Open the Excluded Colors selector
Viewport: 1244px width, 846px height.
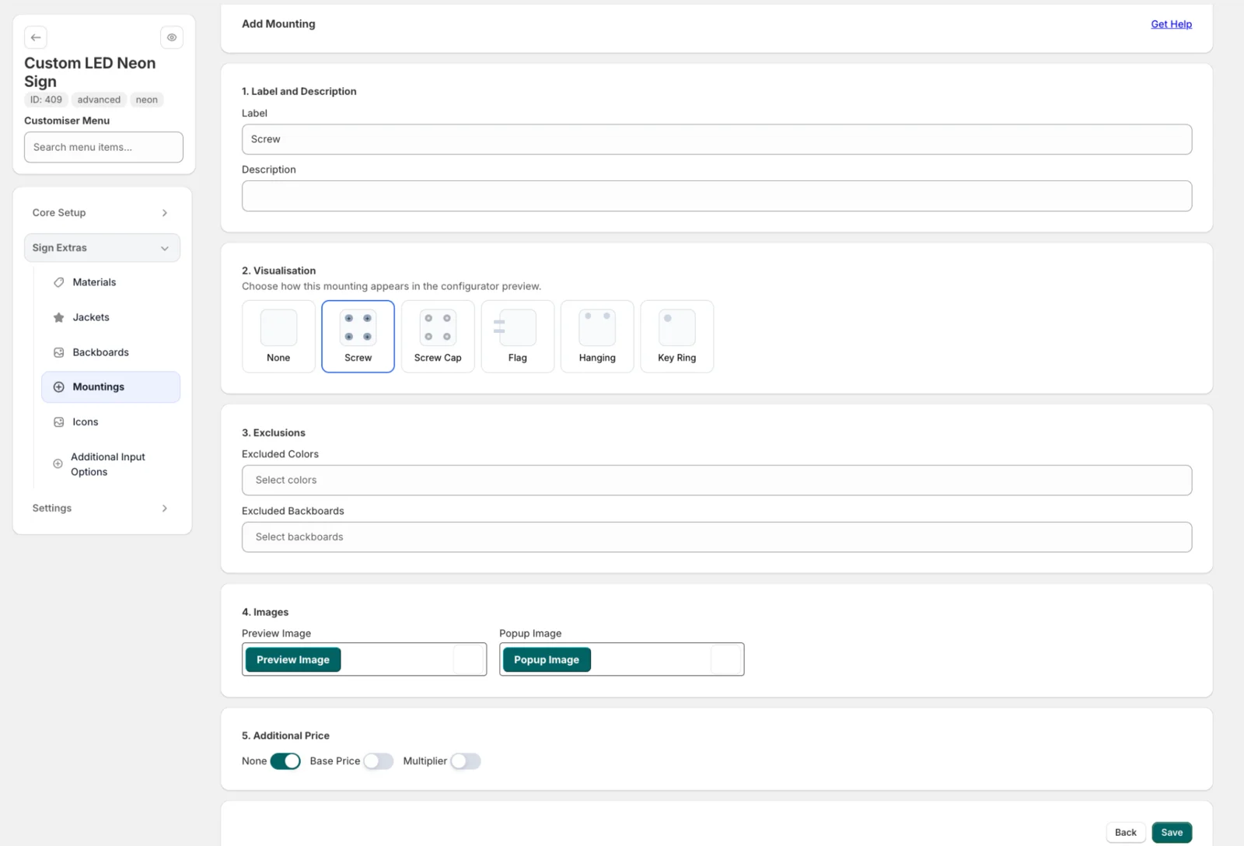click(x=717, y=481)
